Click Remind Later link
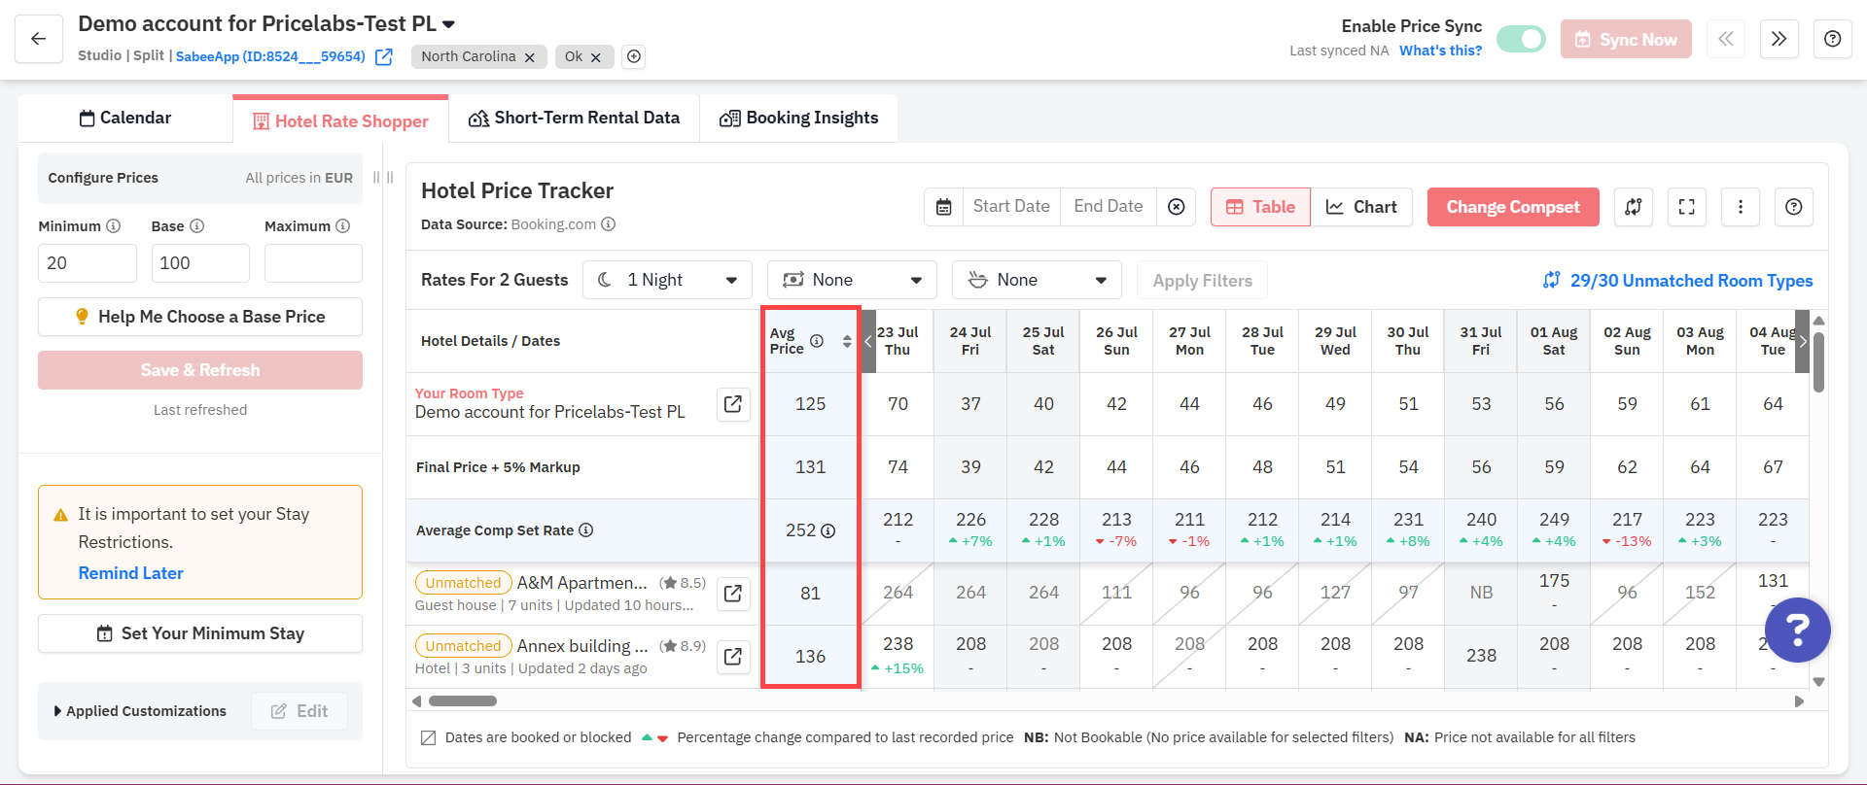1867x785 pixels. point(130,573)
